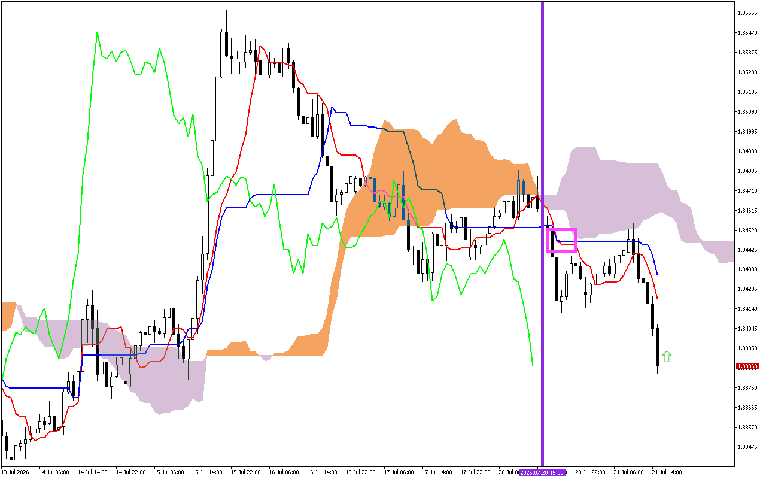766x479 pixels.
Task: Click time axis label 16 Jul 22:00
Action: [x=360, y=472]
